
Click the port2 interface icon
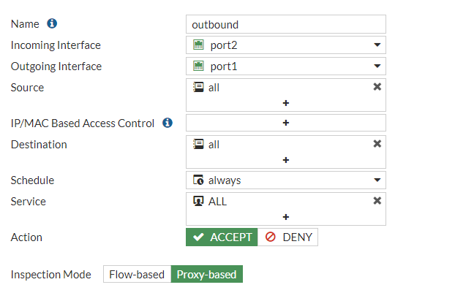pos(198,45)
